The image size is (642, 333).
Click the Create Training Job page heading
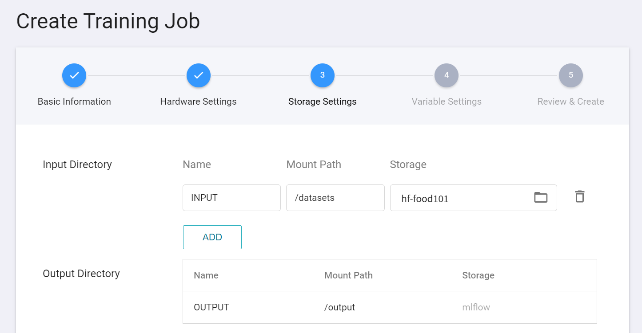[108, 21]
